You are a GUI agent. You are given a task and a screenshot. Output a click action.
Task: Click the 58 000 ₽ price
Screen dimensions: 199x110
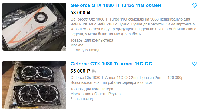click(80, 13)
